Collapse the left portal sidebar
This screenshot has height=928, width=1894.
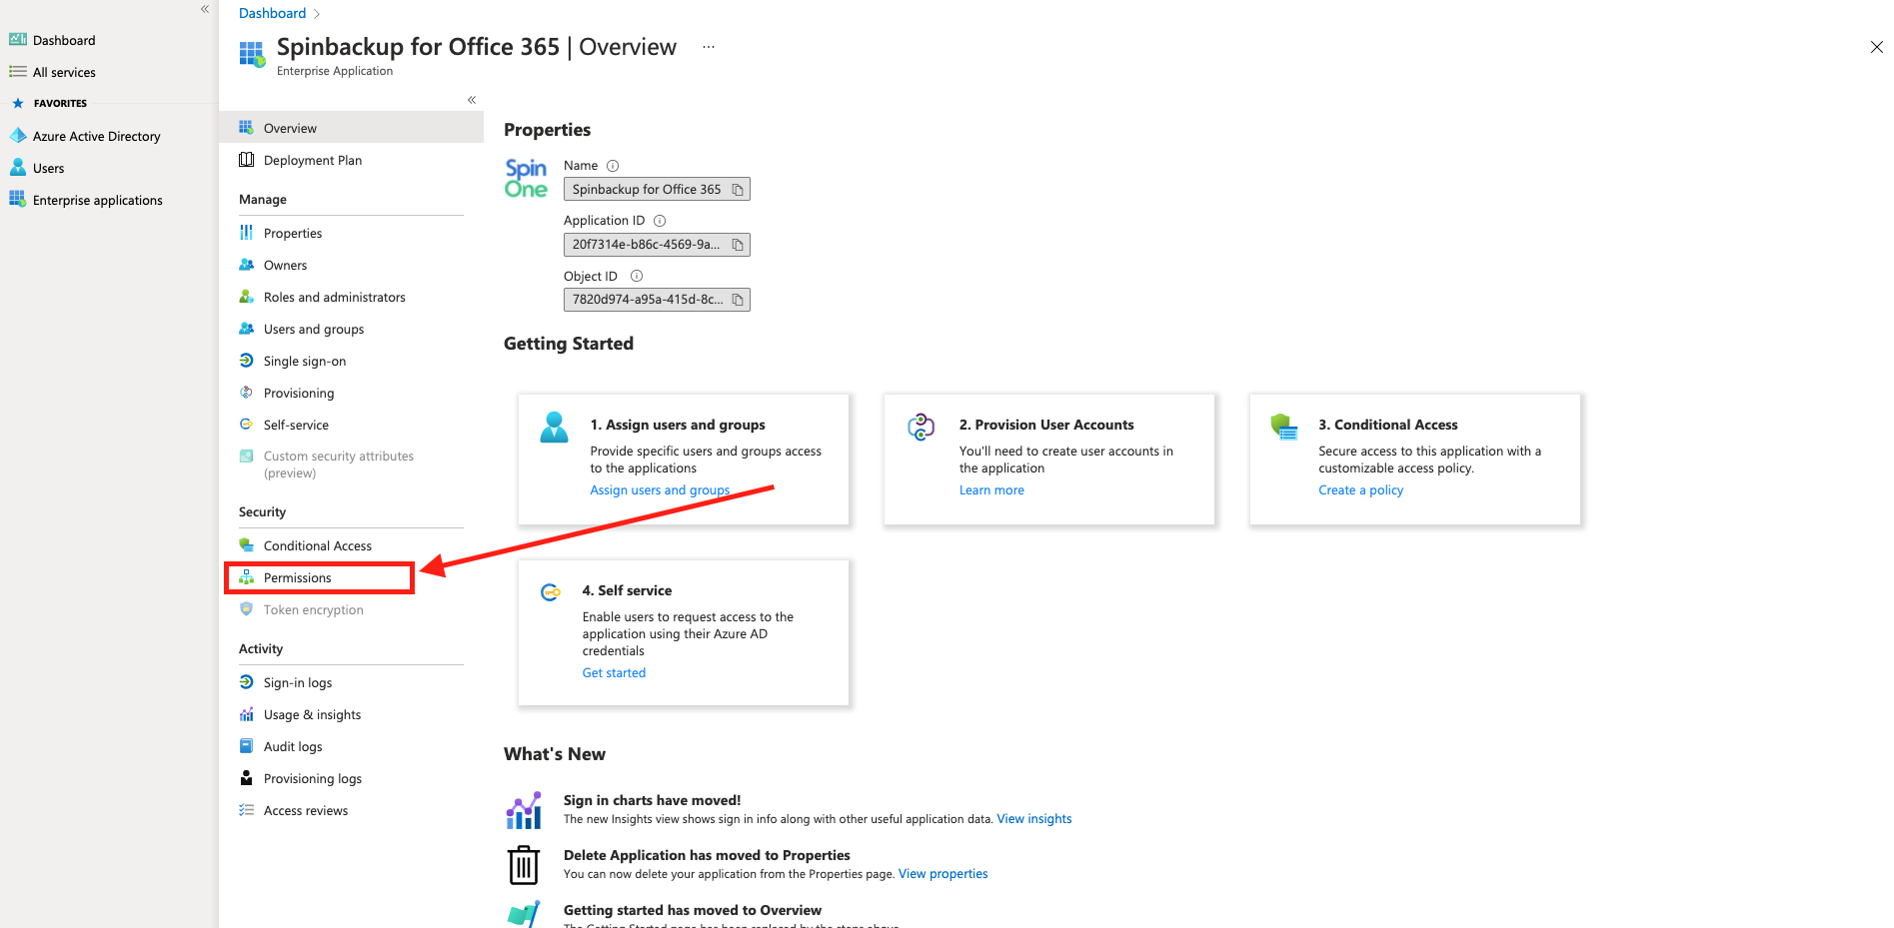click(x=205, y=9)
